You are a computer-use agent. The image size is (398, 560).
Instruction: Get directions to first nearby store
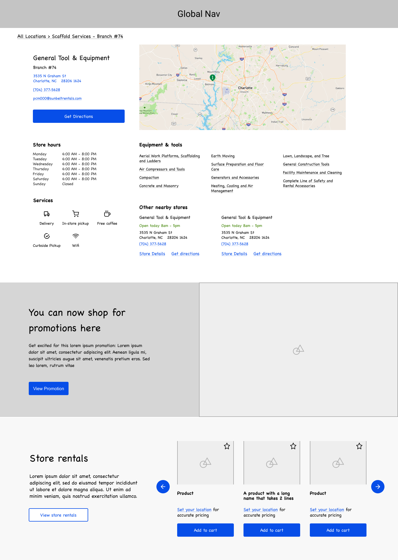pyautogui.click(x=185, y=254)
